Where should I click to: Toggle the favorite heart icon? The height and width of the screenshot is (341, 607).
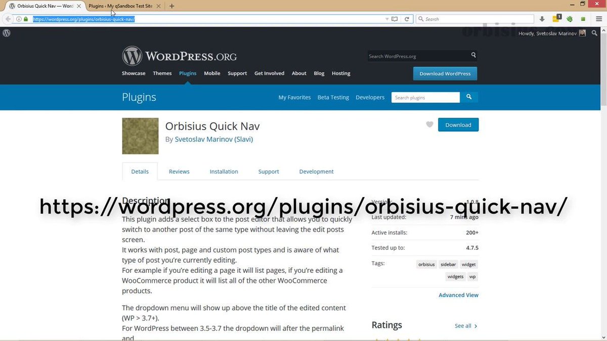pyautogui.click(x=429, y=125)
